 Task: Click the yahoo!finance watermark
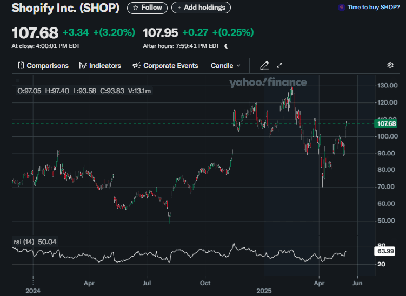[268, 82]
